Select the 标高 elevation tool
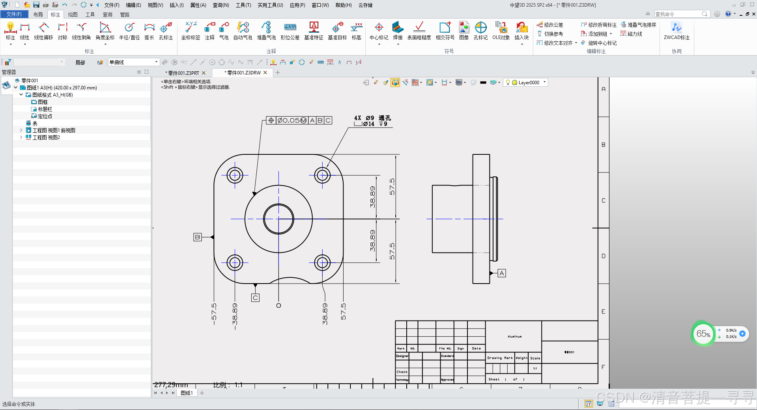 point(356,31)
